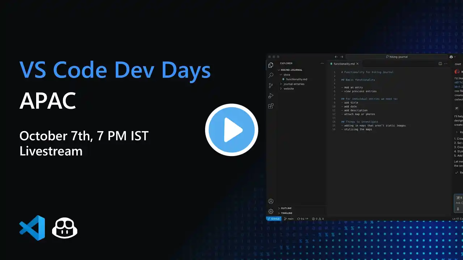Click the '- add title' line
This screenshot has height=260, width=463.
[x=350, y=103]
